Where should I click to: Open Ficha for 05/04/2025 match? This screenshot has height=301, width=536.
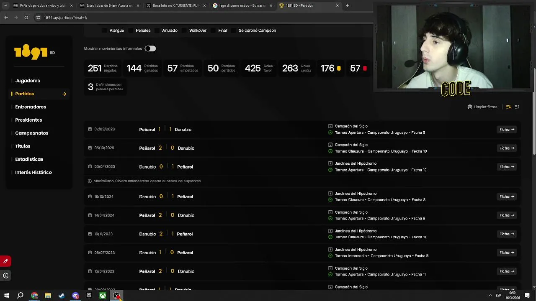[x=507, y=167]
